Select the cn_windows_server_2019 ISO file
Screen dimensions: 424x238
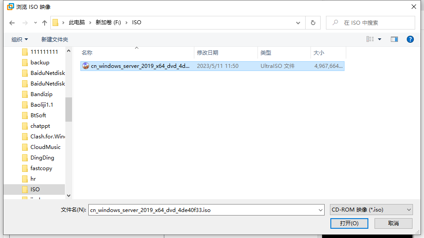pos(212,66)
